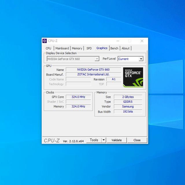Select the Memory tab
Viewport: 185px width, 185px height.
77,48
